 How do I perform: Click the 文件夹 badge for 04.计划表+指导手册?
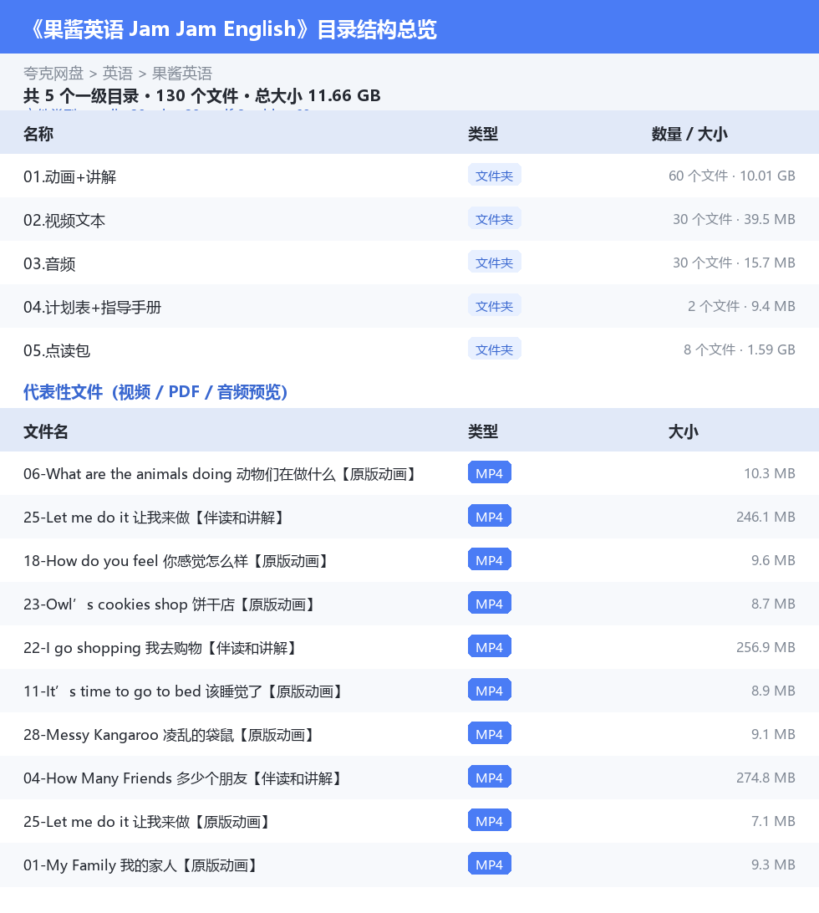point(494,306)
